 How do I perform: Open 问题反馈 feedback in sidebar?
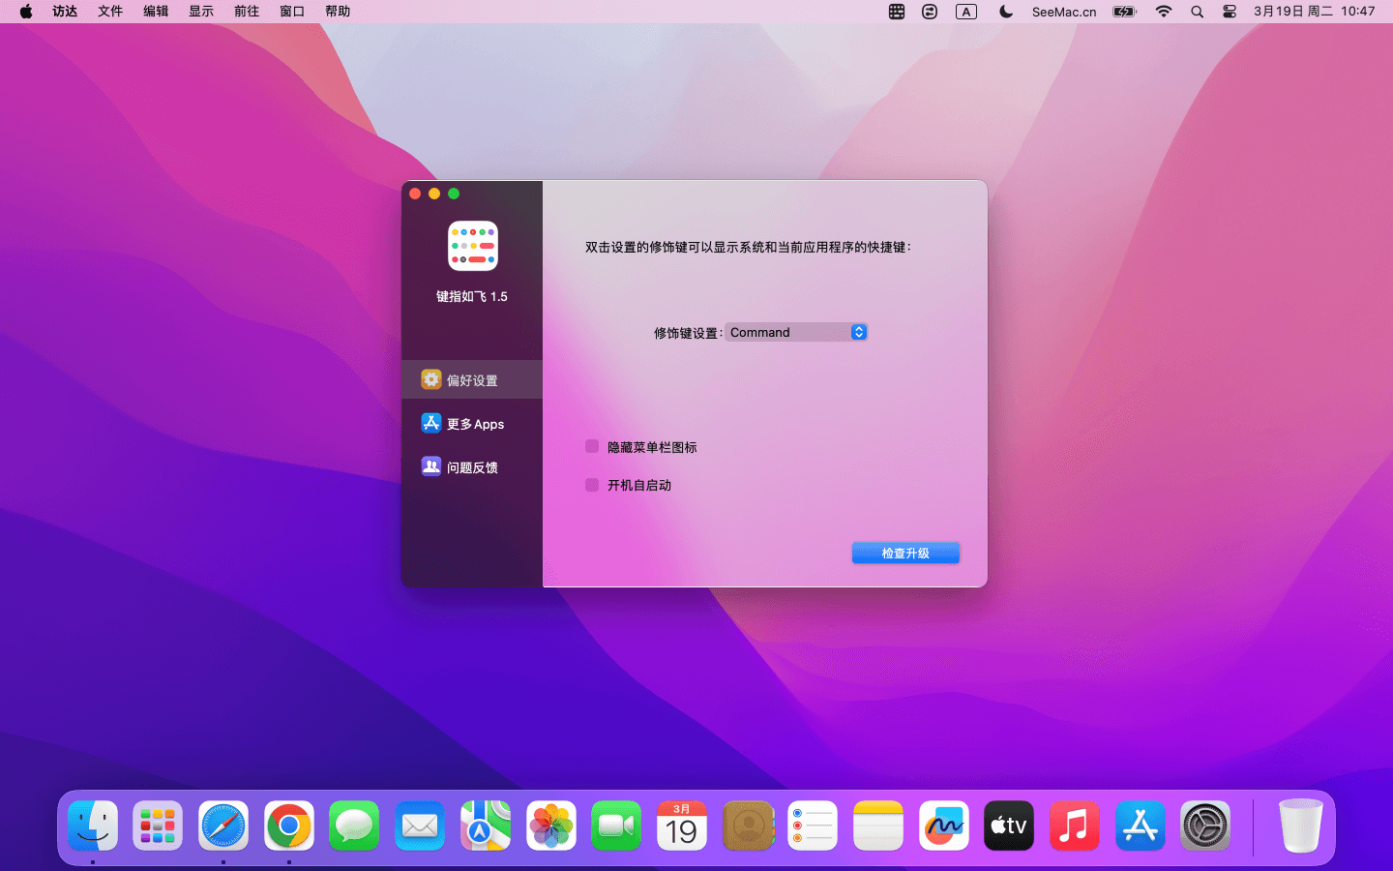(x=472, y=467)
